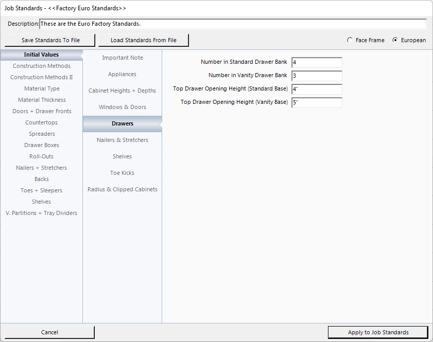Click Save Standards To File button
This screenshot has height=342, width=433.
pos(50,40)
